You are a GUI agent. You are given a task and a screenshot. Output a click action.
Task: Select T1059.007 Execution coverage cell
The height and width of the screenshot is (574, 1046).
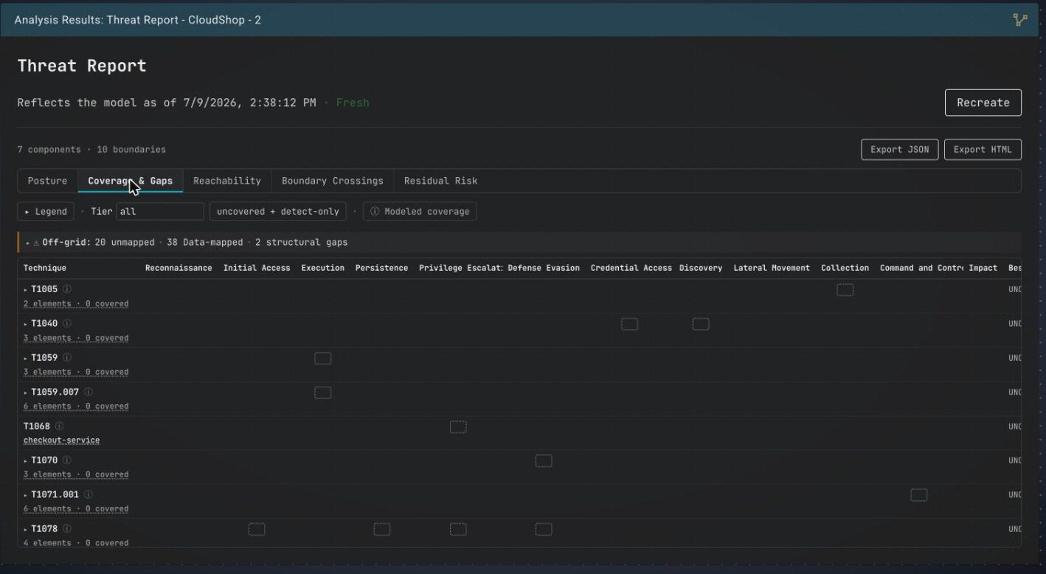click(322, 393)
